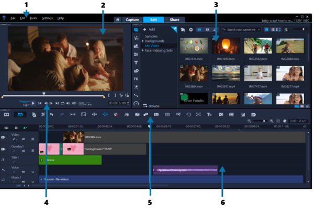Image resolution: width=314 pixels, height=208 pixels.
Task: Switch library to list view
Action: (273, 30)
